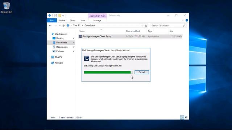This screenshot has height=130, width=232.
Task: Click the Application type cell
Action: [153, 36]
